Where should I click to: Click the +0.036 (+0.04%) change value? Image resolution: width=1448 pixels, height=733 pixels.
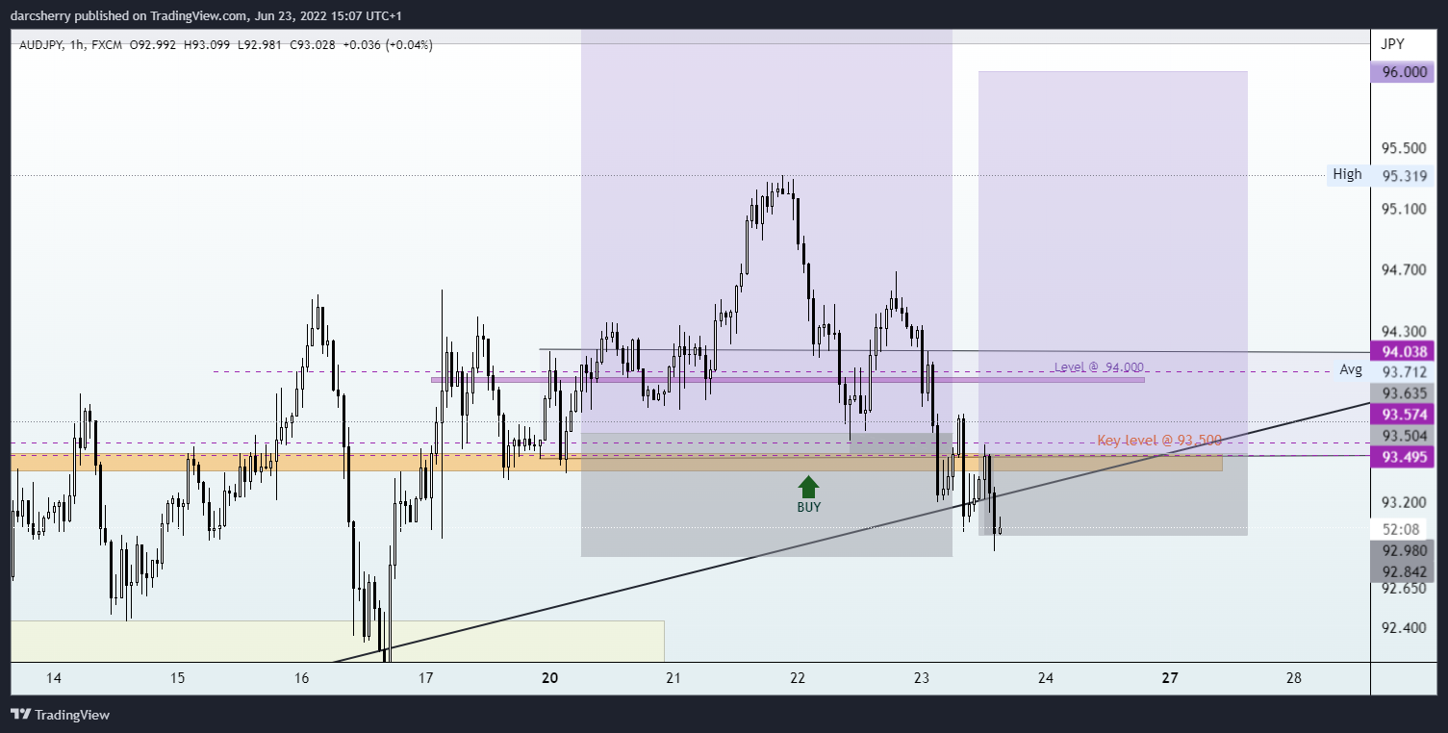pyautogui.click(x=387, y=44)
